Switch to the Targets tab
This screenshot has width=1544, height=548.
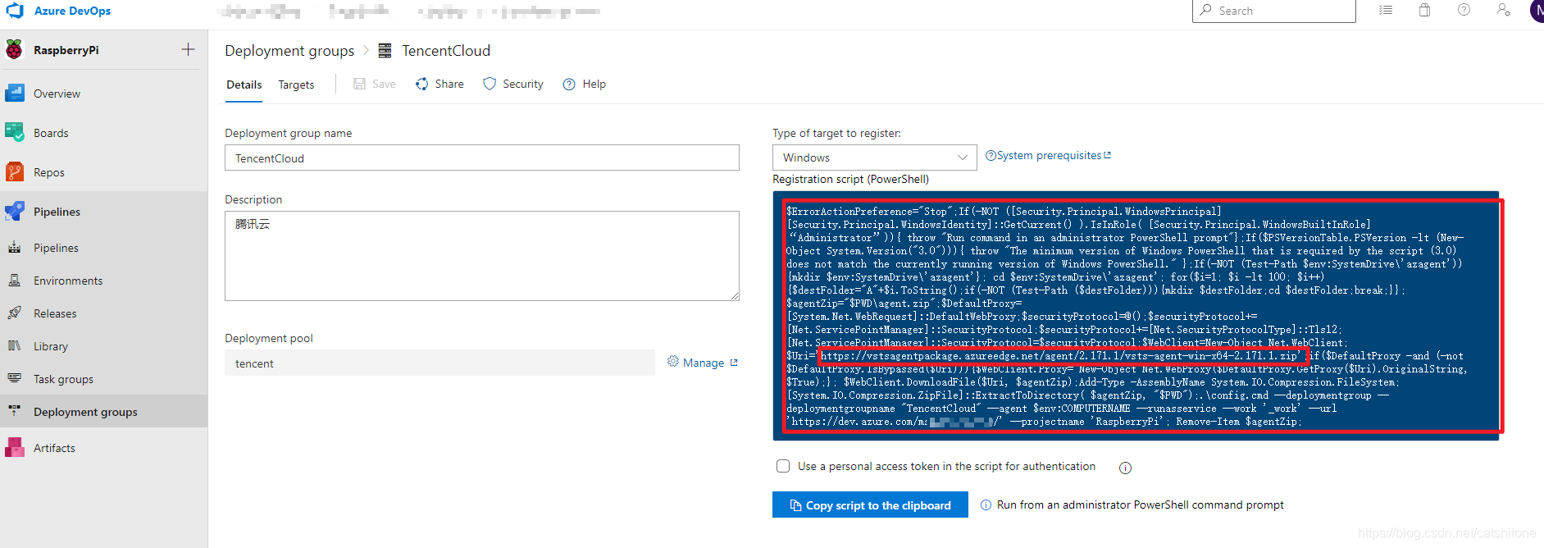click(x=296, y=84)
